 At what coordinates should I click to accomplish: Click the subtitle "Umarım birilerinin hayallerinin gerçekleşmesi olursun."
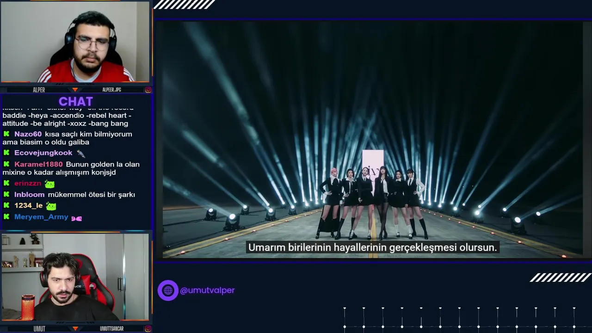[x=373, y=247]
